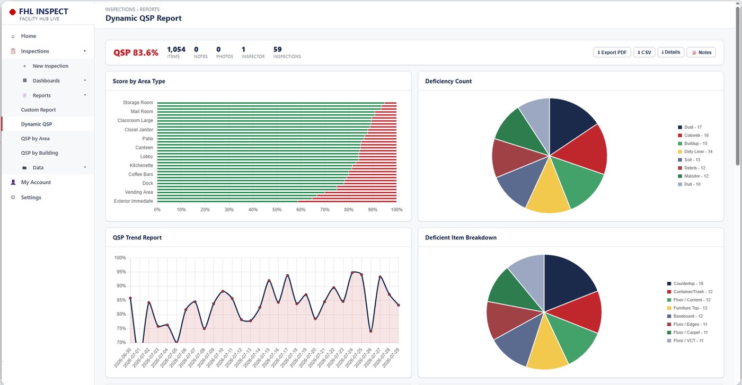The height and width of the screenshot is (385, 742).
Task: Click the Inspections breadcrumb link
Action: tap(120, 10)
